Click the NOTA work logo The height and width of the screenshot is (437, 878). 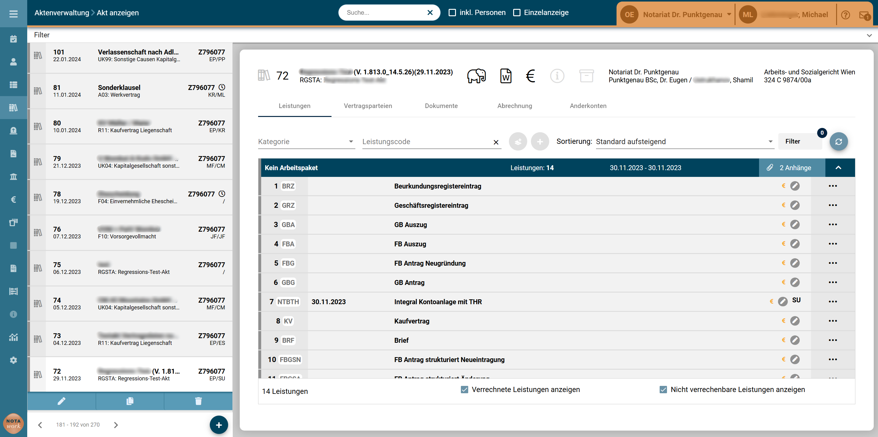click(13, 423)
